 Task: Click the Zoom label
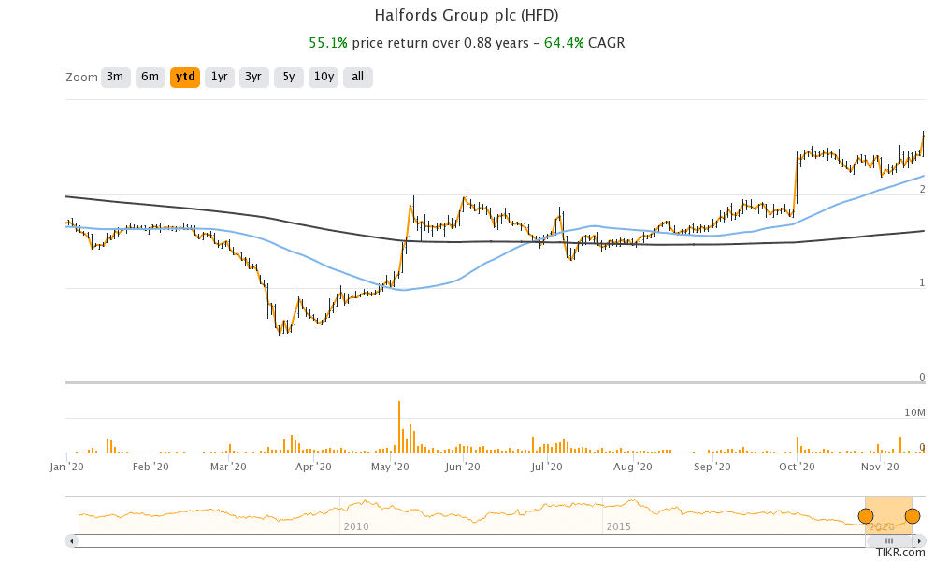81,78
